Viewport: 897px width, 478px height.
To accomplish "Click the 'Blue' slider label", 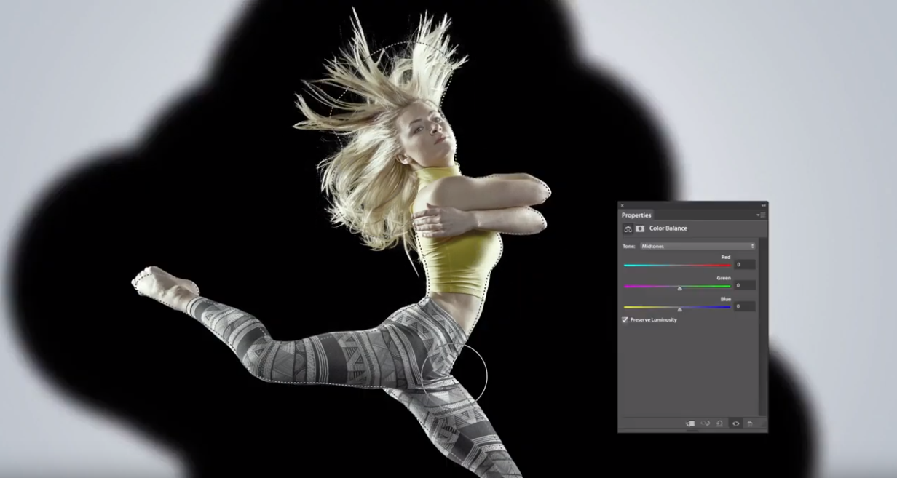I will click(x=726, y=299).
